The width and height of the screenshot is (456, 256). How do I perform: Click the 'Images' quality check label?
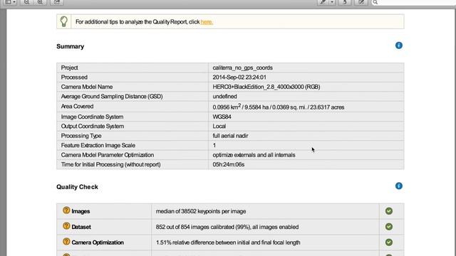(x=81, y=211)
